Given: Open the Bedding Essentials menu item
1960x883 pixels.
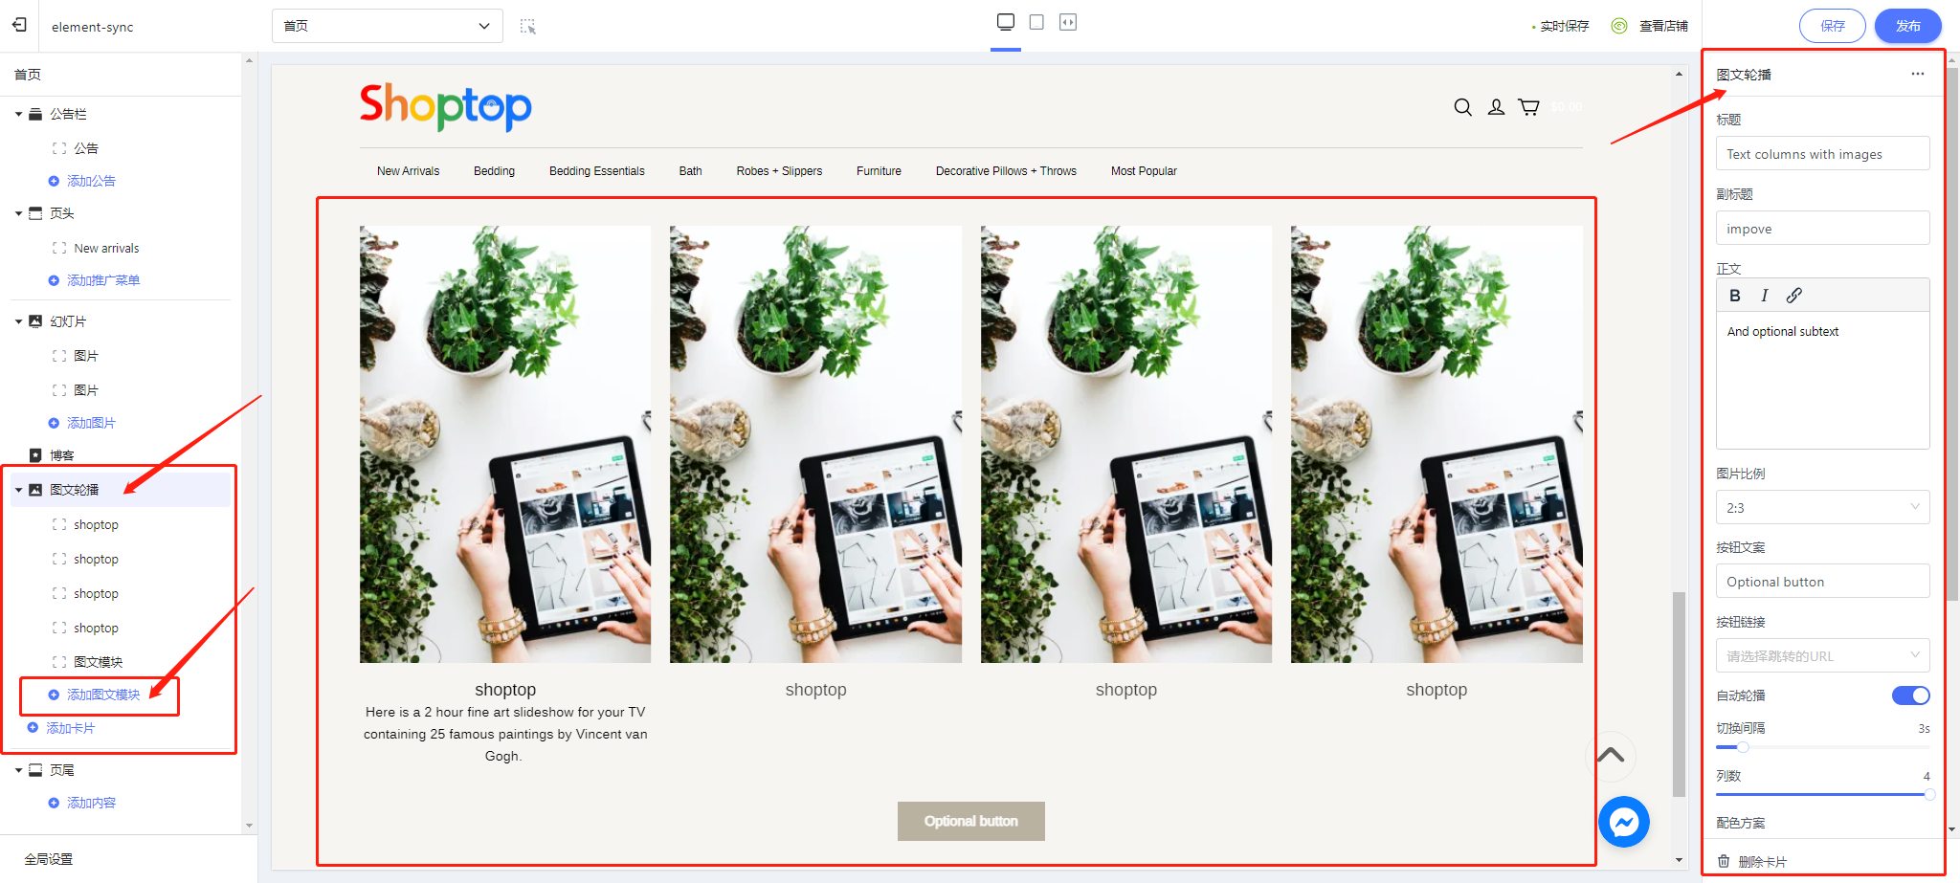Looking at the screenshot, I should (597, 171).
